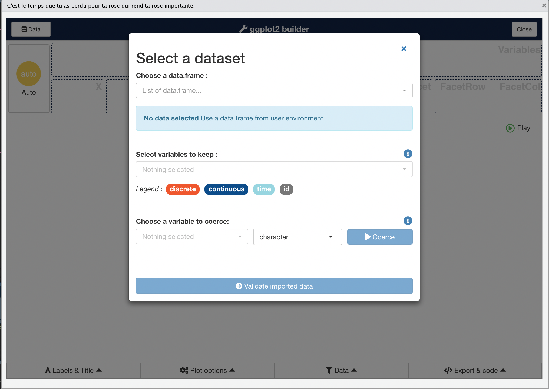Expand the Export & code menu
The image size is (549, 389).
475,370
